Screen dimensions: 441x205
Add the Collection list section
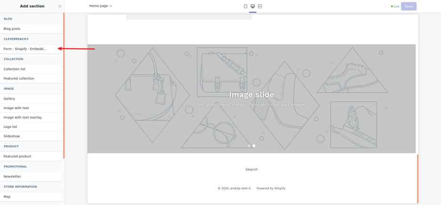tap(31, 69)
